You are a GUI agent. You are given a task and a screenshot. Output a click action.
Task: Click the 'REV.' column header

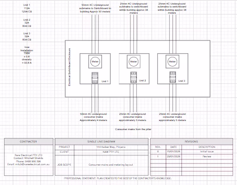point(158,147)
